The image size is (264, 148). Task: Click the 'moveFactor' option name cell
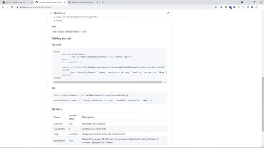click(x=59, y=129)
